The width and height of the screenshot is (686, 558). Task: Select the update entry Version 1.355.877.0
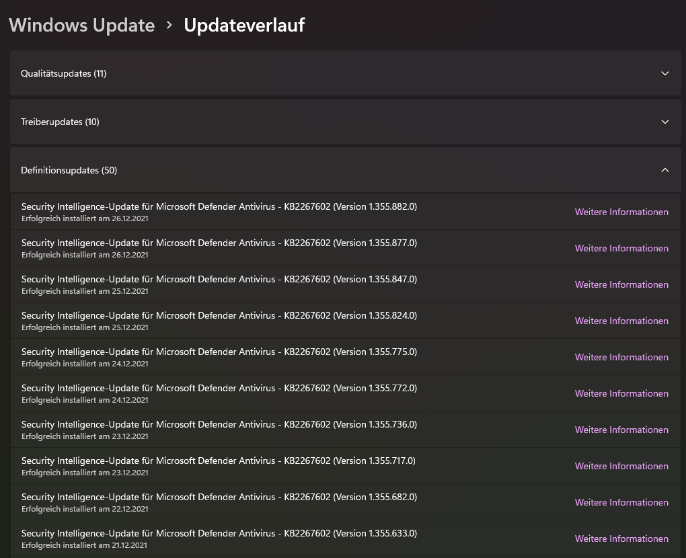tap(346, 248)
